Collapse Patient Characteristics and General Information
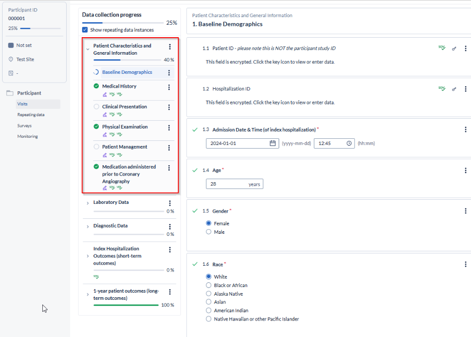This screenshot has width=471, height=337. (87, 49)
